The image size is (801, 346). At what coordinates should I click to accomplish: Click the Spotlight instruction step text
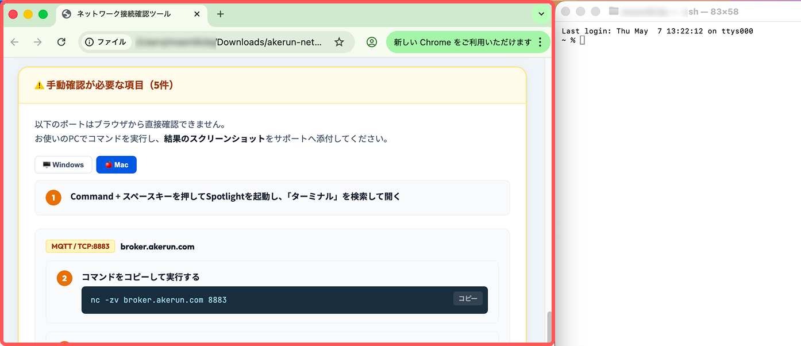click(236, 197)
